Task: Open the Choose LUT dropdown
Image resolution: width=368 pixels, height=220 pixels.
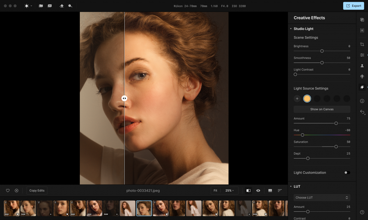Action: pos(322,197)
